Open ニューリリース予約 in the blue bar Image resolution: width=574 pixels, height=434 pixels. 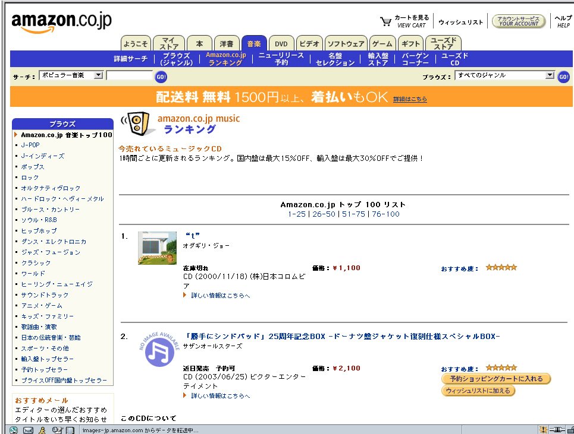tap(281, 58)
